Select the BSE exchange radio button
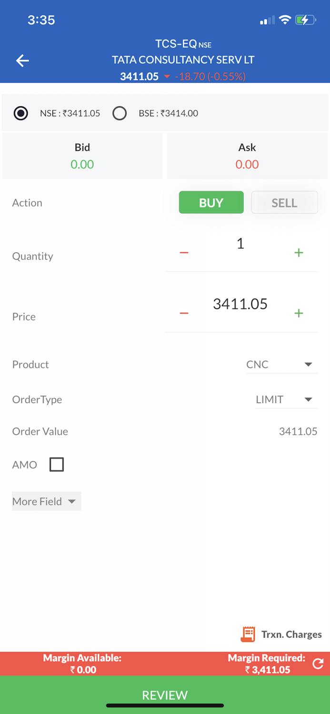Viewport: 330px width, 714px height. 120,113
